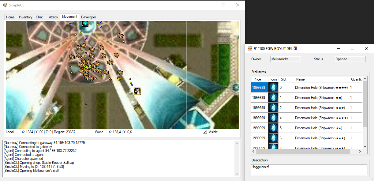The image size is (374, 181).
Task: Maximize the 91*100 FGW BOYUT DELİĞİ stall window
Action: pos(353,48)
